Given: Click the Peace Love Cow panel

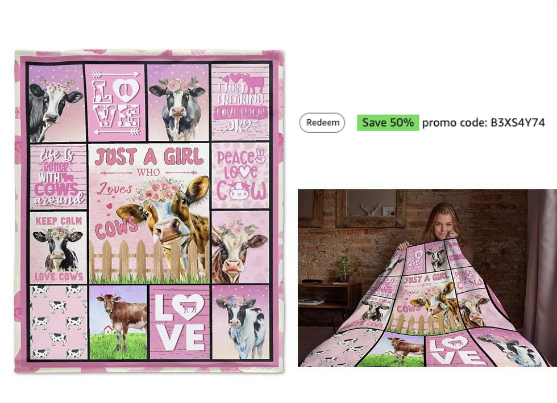Looking at the screenshot, I should pyautogui.click(x=240, y=175).
